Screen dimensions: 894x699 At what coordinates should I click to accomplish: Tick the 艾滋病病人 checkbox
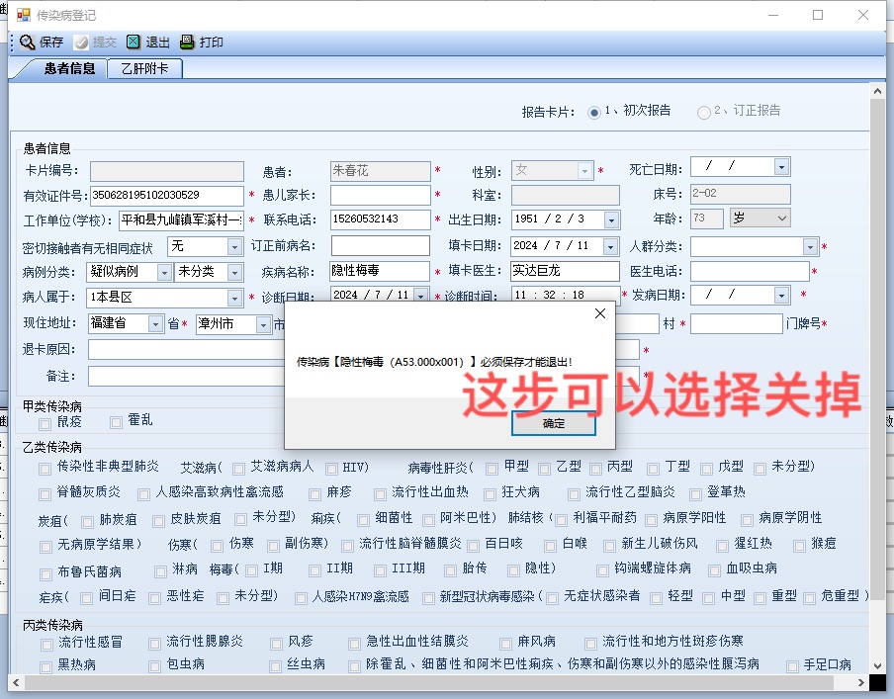pos(239,469)
